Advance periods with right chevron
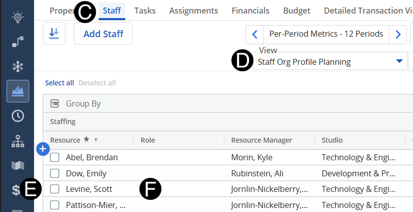Image resolution: width=413 pixels, height=212 pixels. point(398,34)
